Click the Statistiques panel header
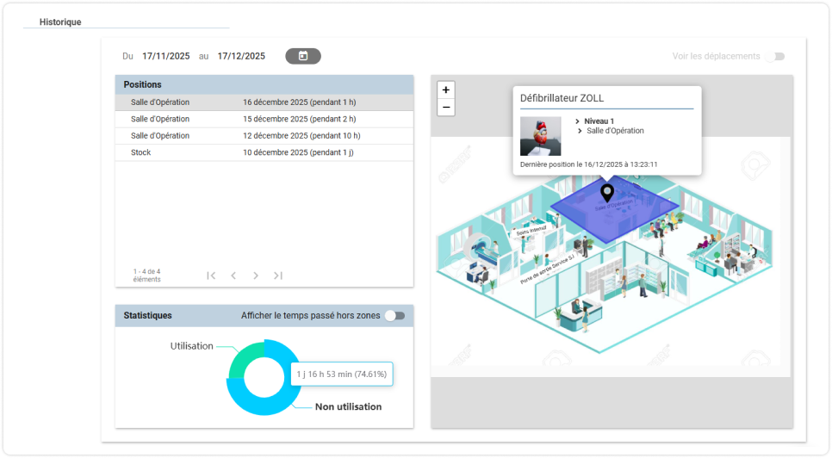 pos(264,316)
